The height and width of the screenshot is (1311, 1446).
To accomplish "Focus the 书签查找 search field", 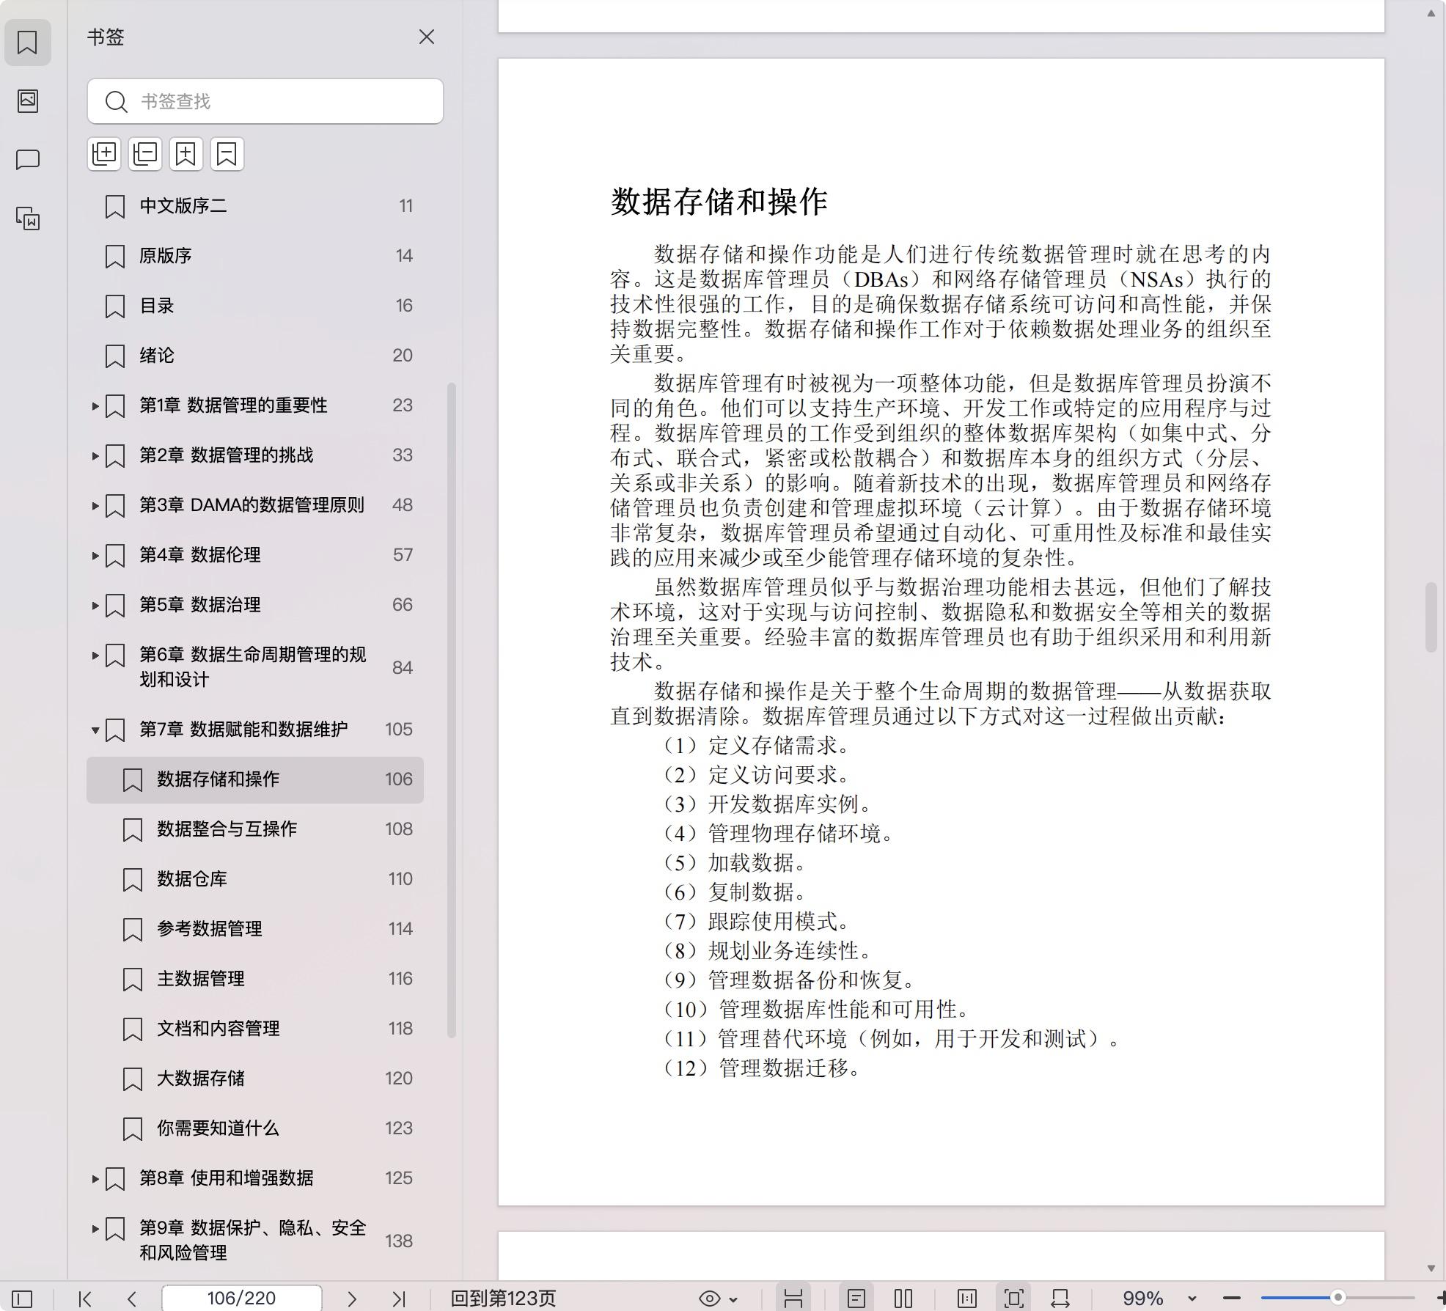I will point(265,101).
